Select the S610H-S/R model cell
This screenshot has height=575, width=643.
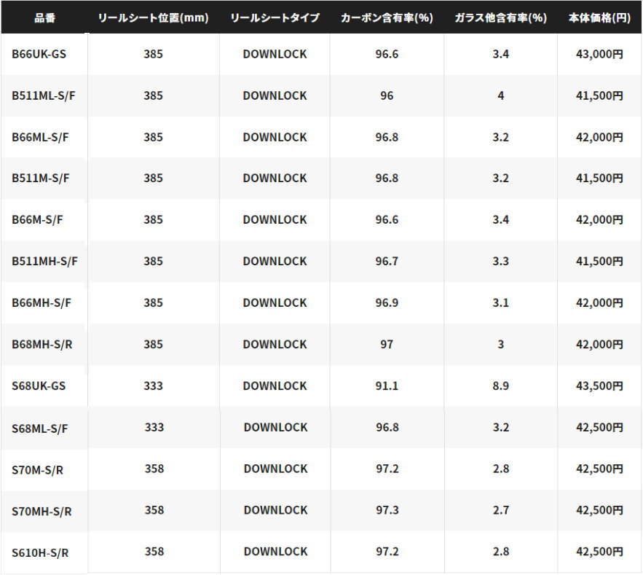point(40,553)
